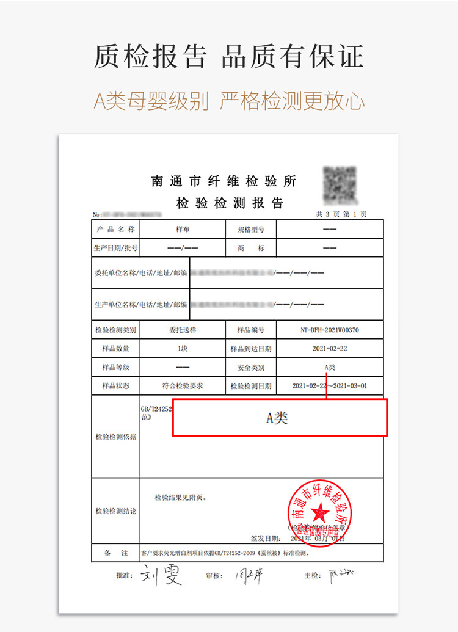Click the blurred QR code on the report
Screen dimensions: 458x632
click(340, 184)
